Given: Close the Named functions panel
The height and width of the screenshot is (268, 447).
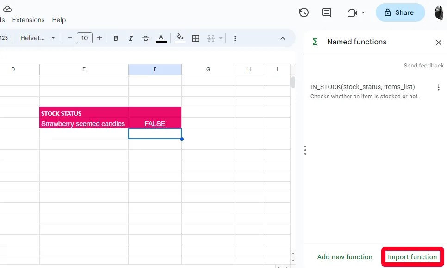Looking at the screenshot, I should click(x=438, y=42).
